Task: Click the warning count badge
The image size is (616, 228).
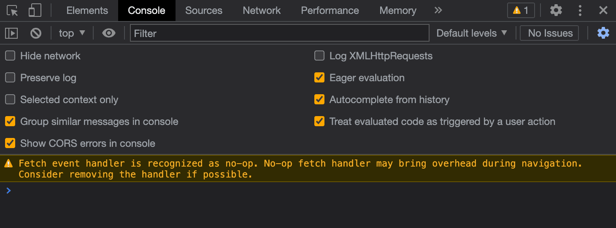Action: [521, 11]
